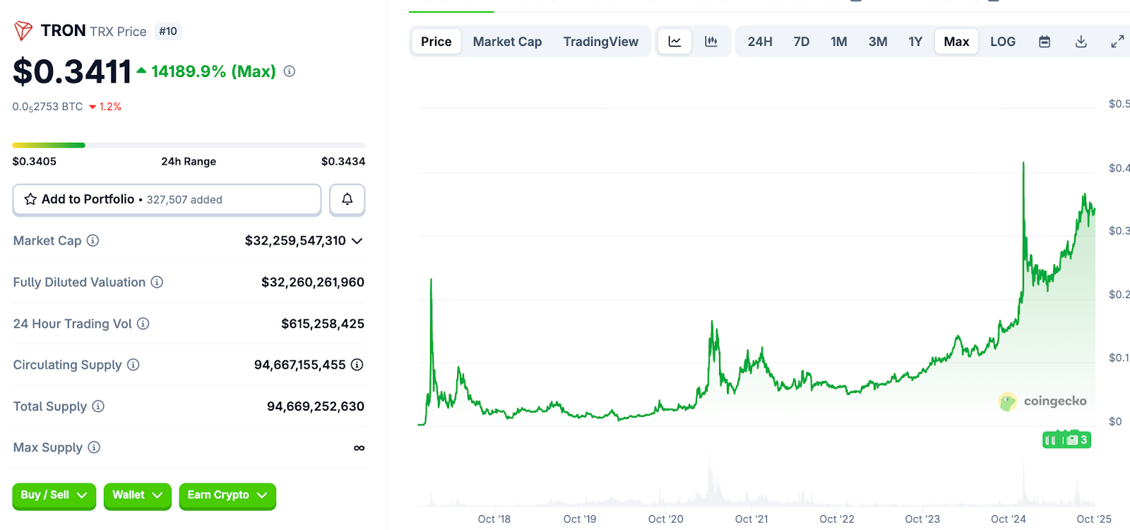The height and width of the screenshot is (530, 1130).
Task: Toggle the LOG scale option
Action: click(x=1002, y=42)
